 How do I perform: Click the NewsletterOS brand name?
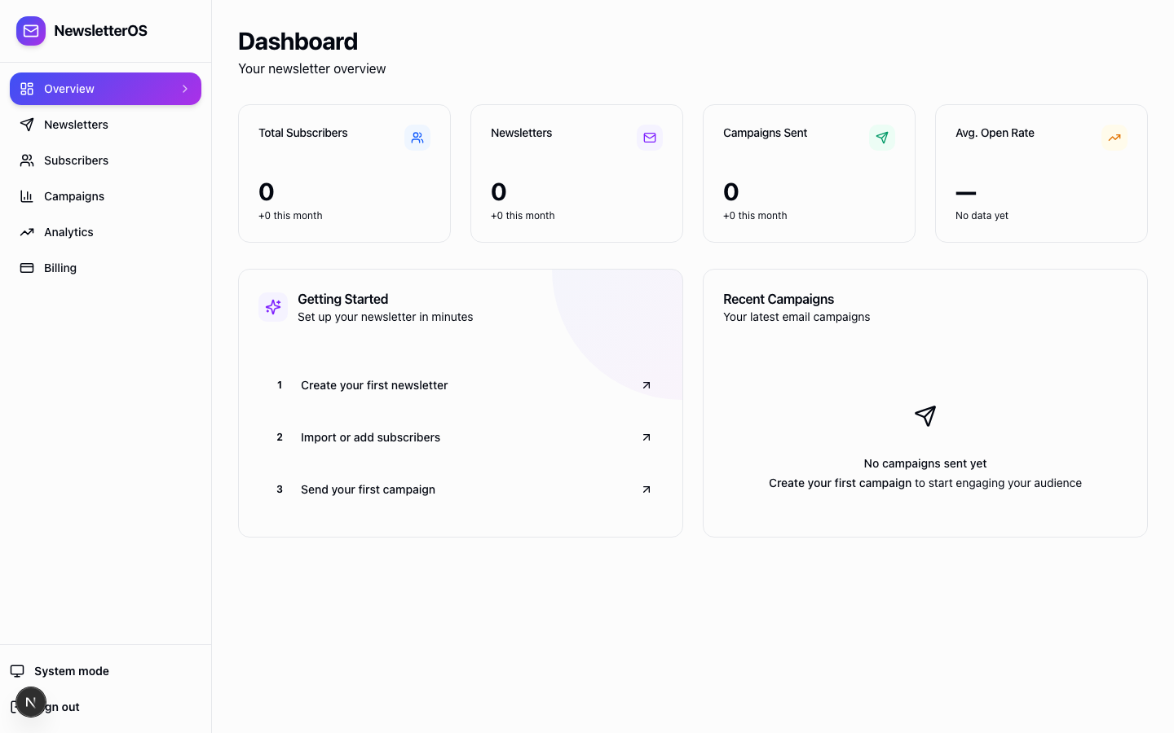click(100, 31)
